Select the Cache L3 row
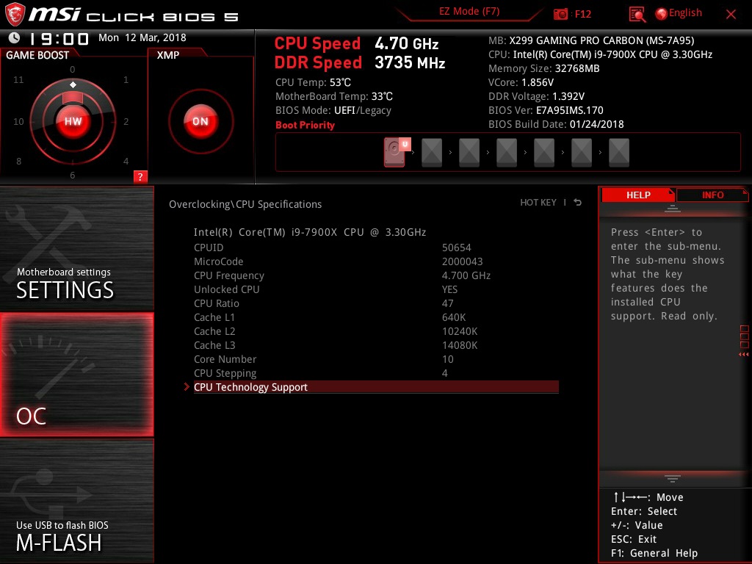This screenshot has width=752, height=564. pos(376,345)
